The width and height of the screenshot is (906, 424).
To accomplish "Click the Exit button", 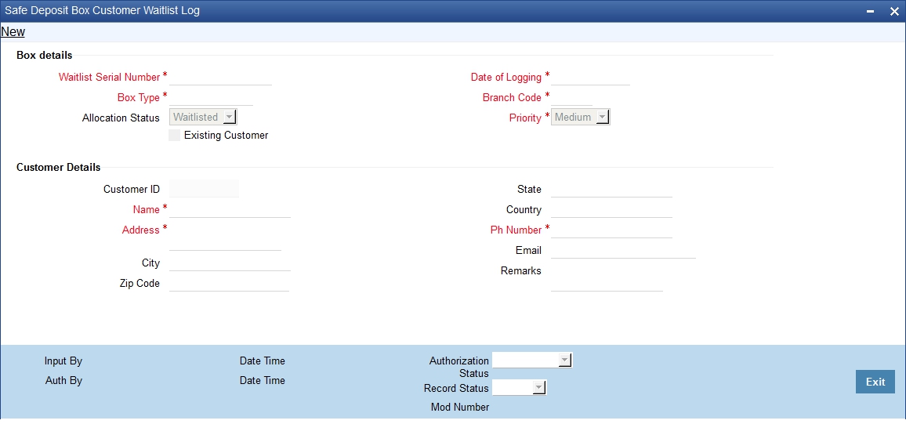I will [x=875, y=382].
